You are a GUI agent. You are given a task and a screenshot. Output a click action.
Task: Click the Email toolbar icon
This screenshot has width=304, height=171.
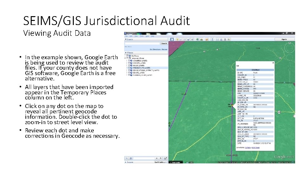tap(218, 39)
